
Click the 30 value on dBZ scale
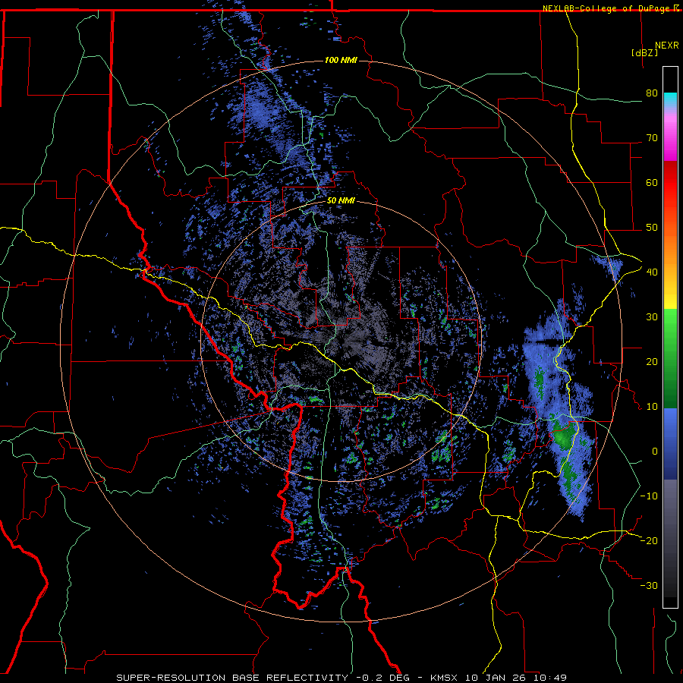click(x=652, y=317)
